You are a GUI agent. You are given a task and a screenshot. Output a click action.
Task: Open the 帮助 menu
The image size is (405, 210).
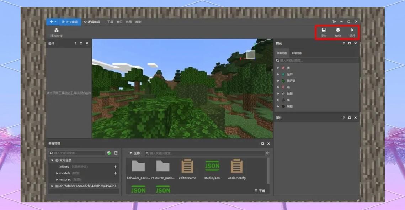tap(138, 22)
